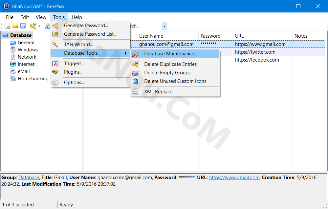
Task: Open the Help menu
Action: pos(77,17)
